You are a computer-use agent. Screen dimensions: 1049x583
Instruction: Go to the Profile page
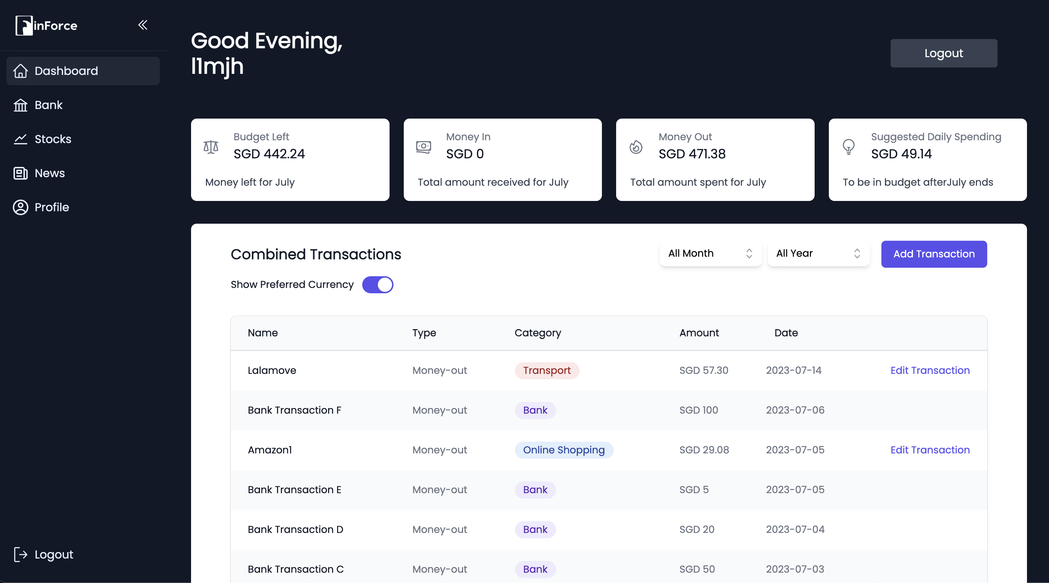click(x=51, y=207)
